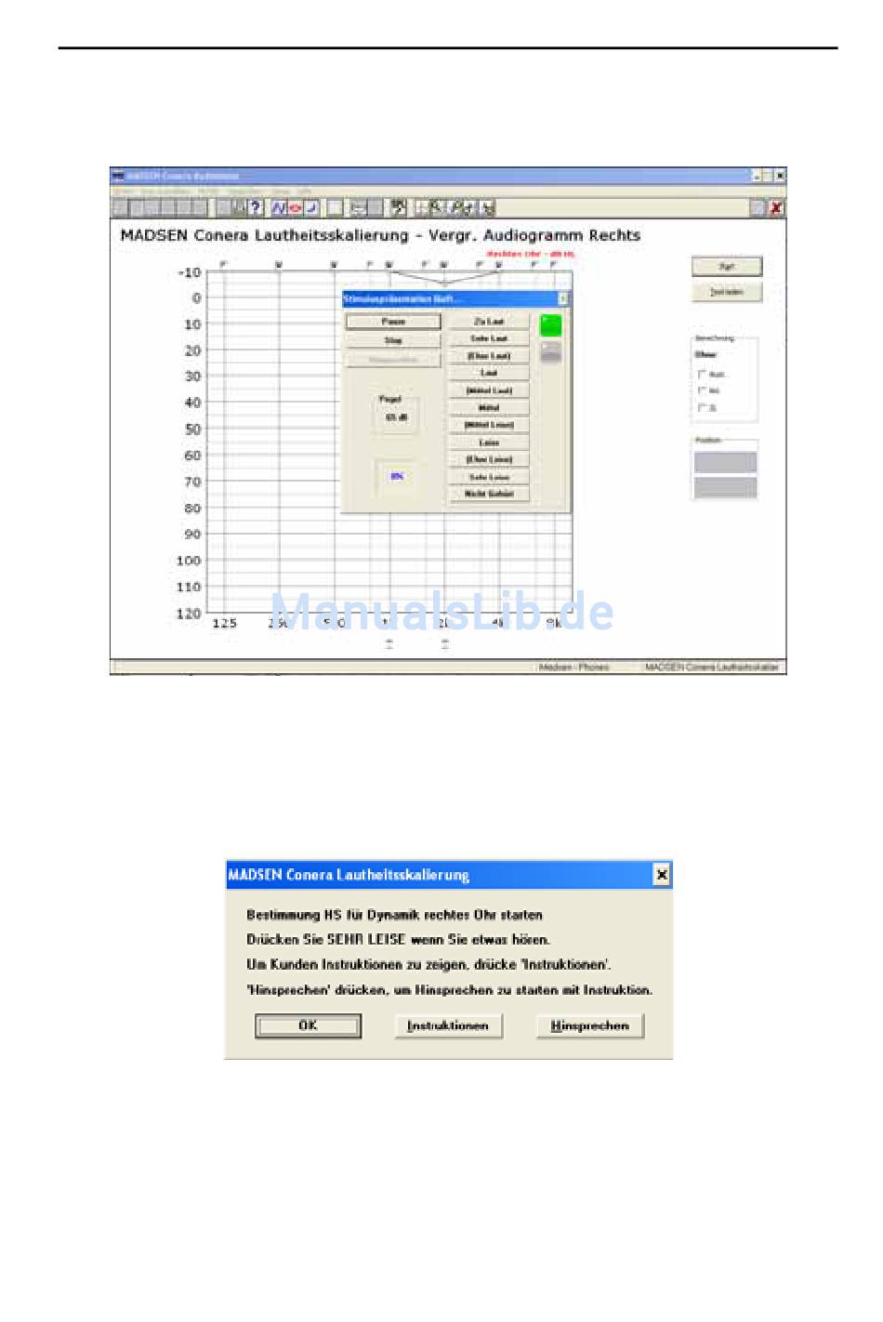This screenshot has width=883, height=1322.
Task: Click the red 'Rechtes Ohr' label above chart
Action: (531, 254)
